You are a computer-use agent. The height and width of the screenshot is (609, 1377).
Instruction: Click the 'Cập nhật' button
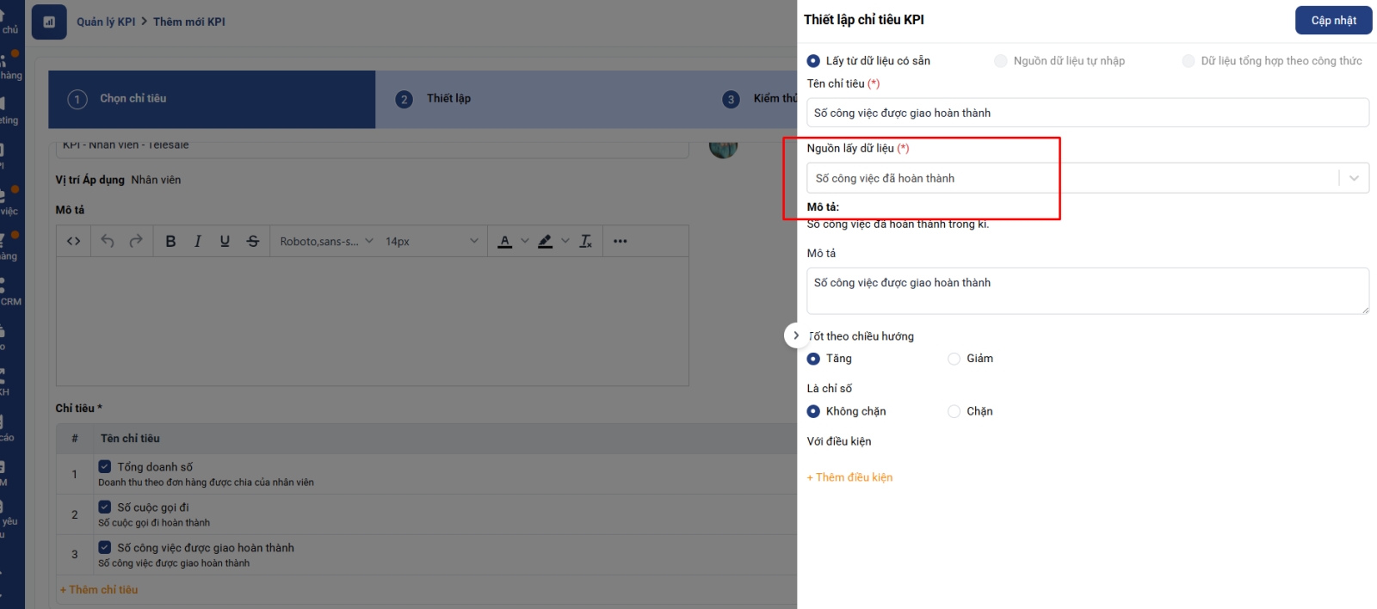click(1333, 21)
